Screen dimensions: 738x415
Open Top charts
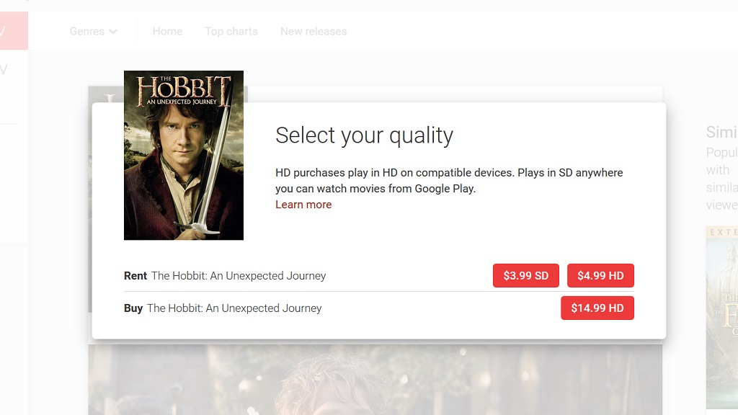(231, 32)
